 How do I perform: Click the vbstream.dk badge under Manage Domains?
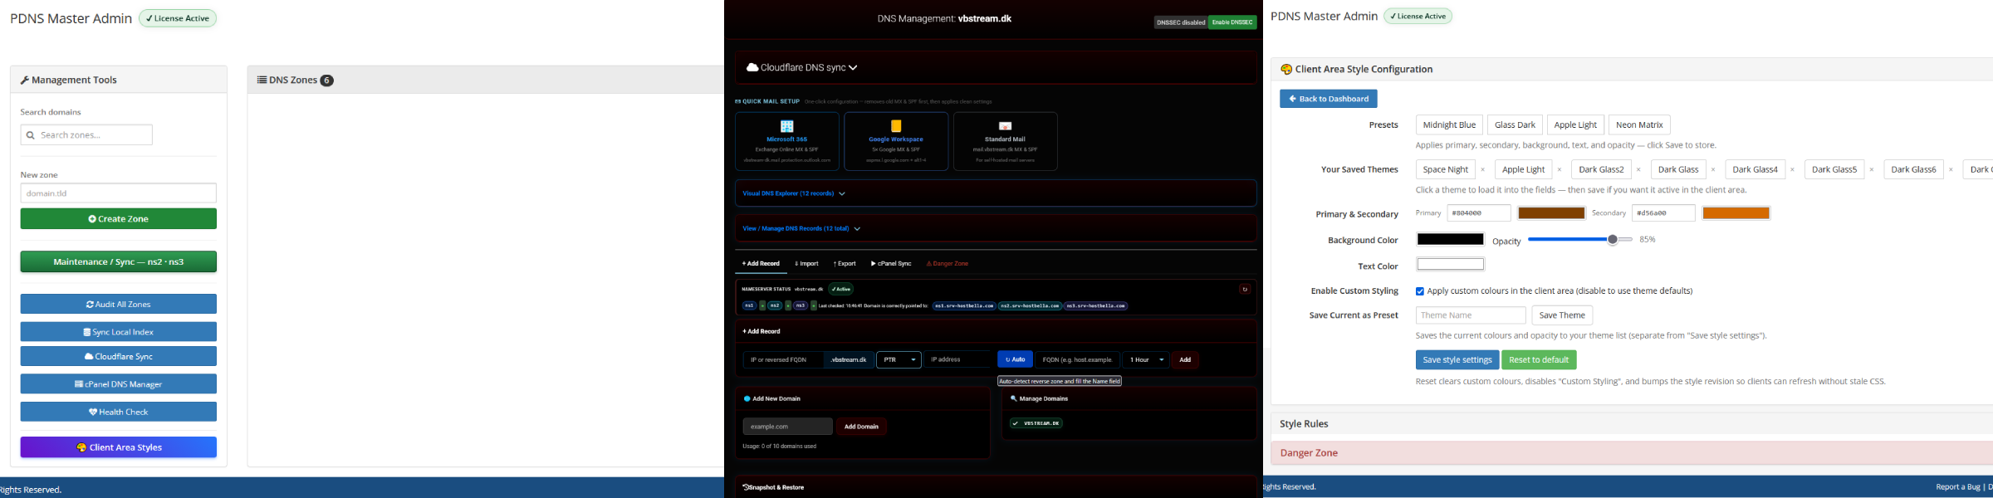1036,423
